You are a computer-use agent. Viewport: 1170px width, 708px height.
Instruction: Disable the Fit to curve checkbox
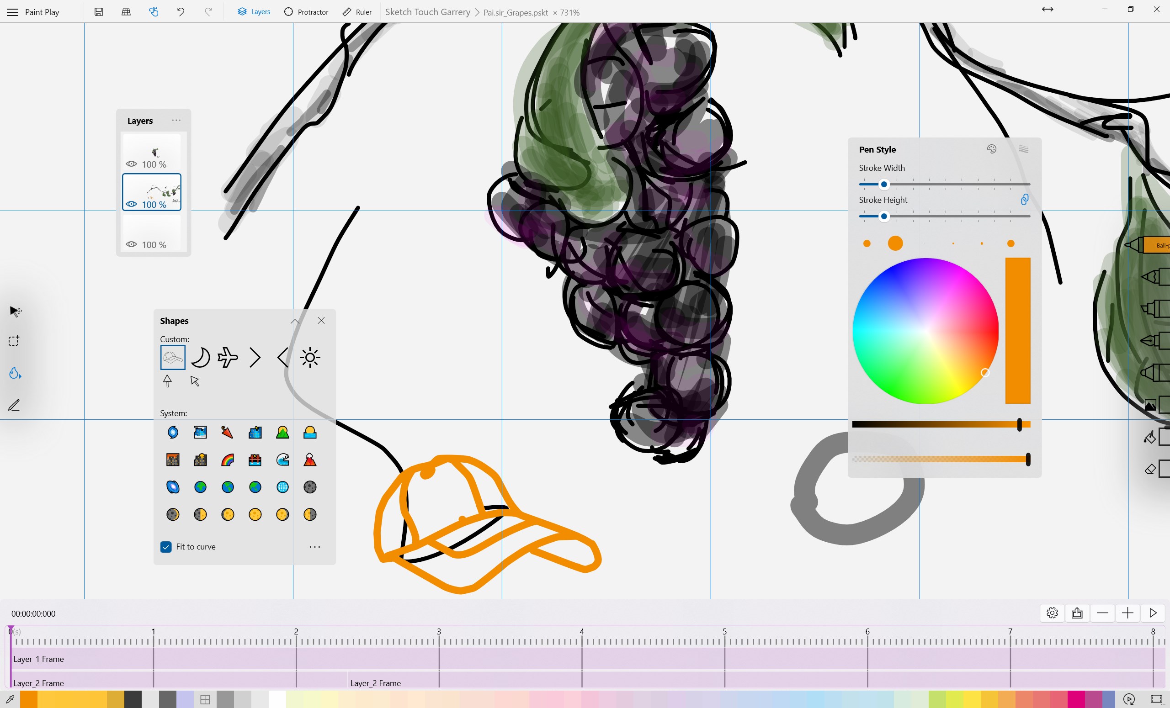pos(166,547)
